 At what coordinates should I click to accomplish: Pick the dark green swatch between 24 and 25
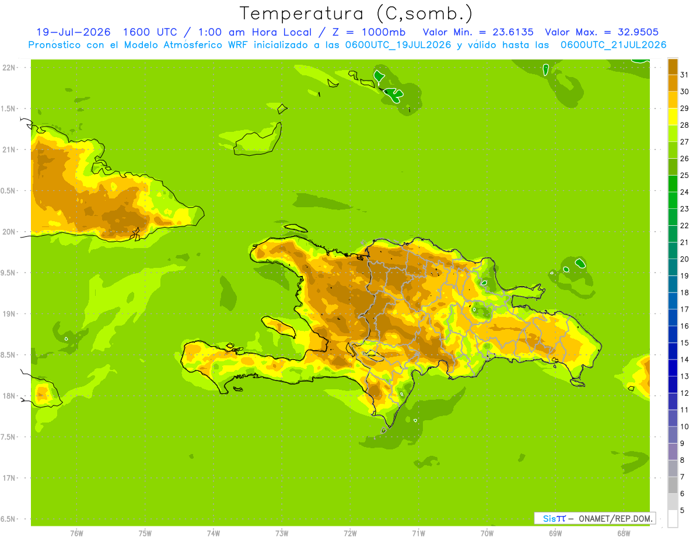tap(673, 183)
